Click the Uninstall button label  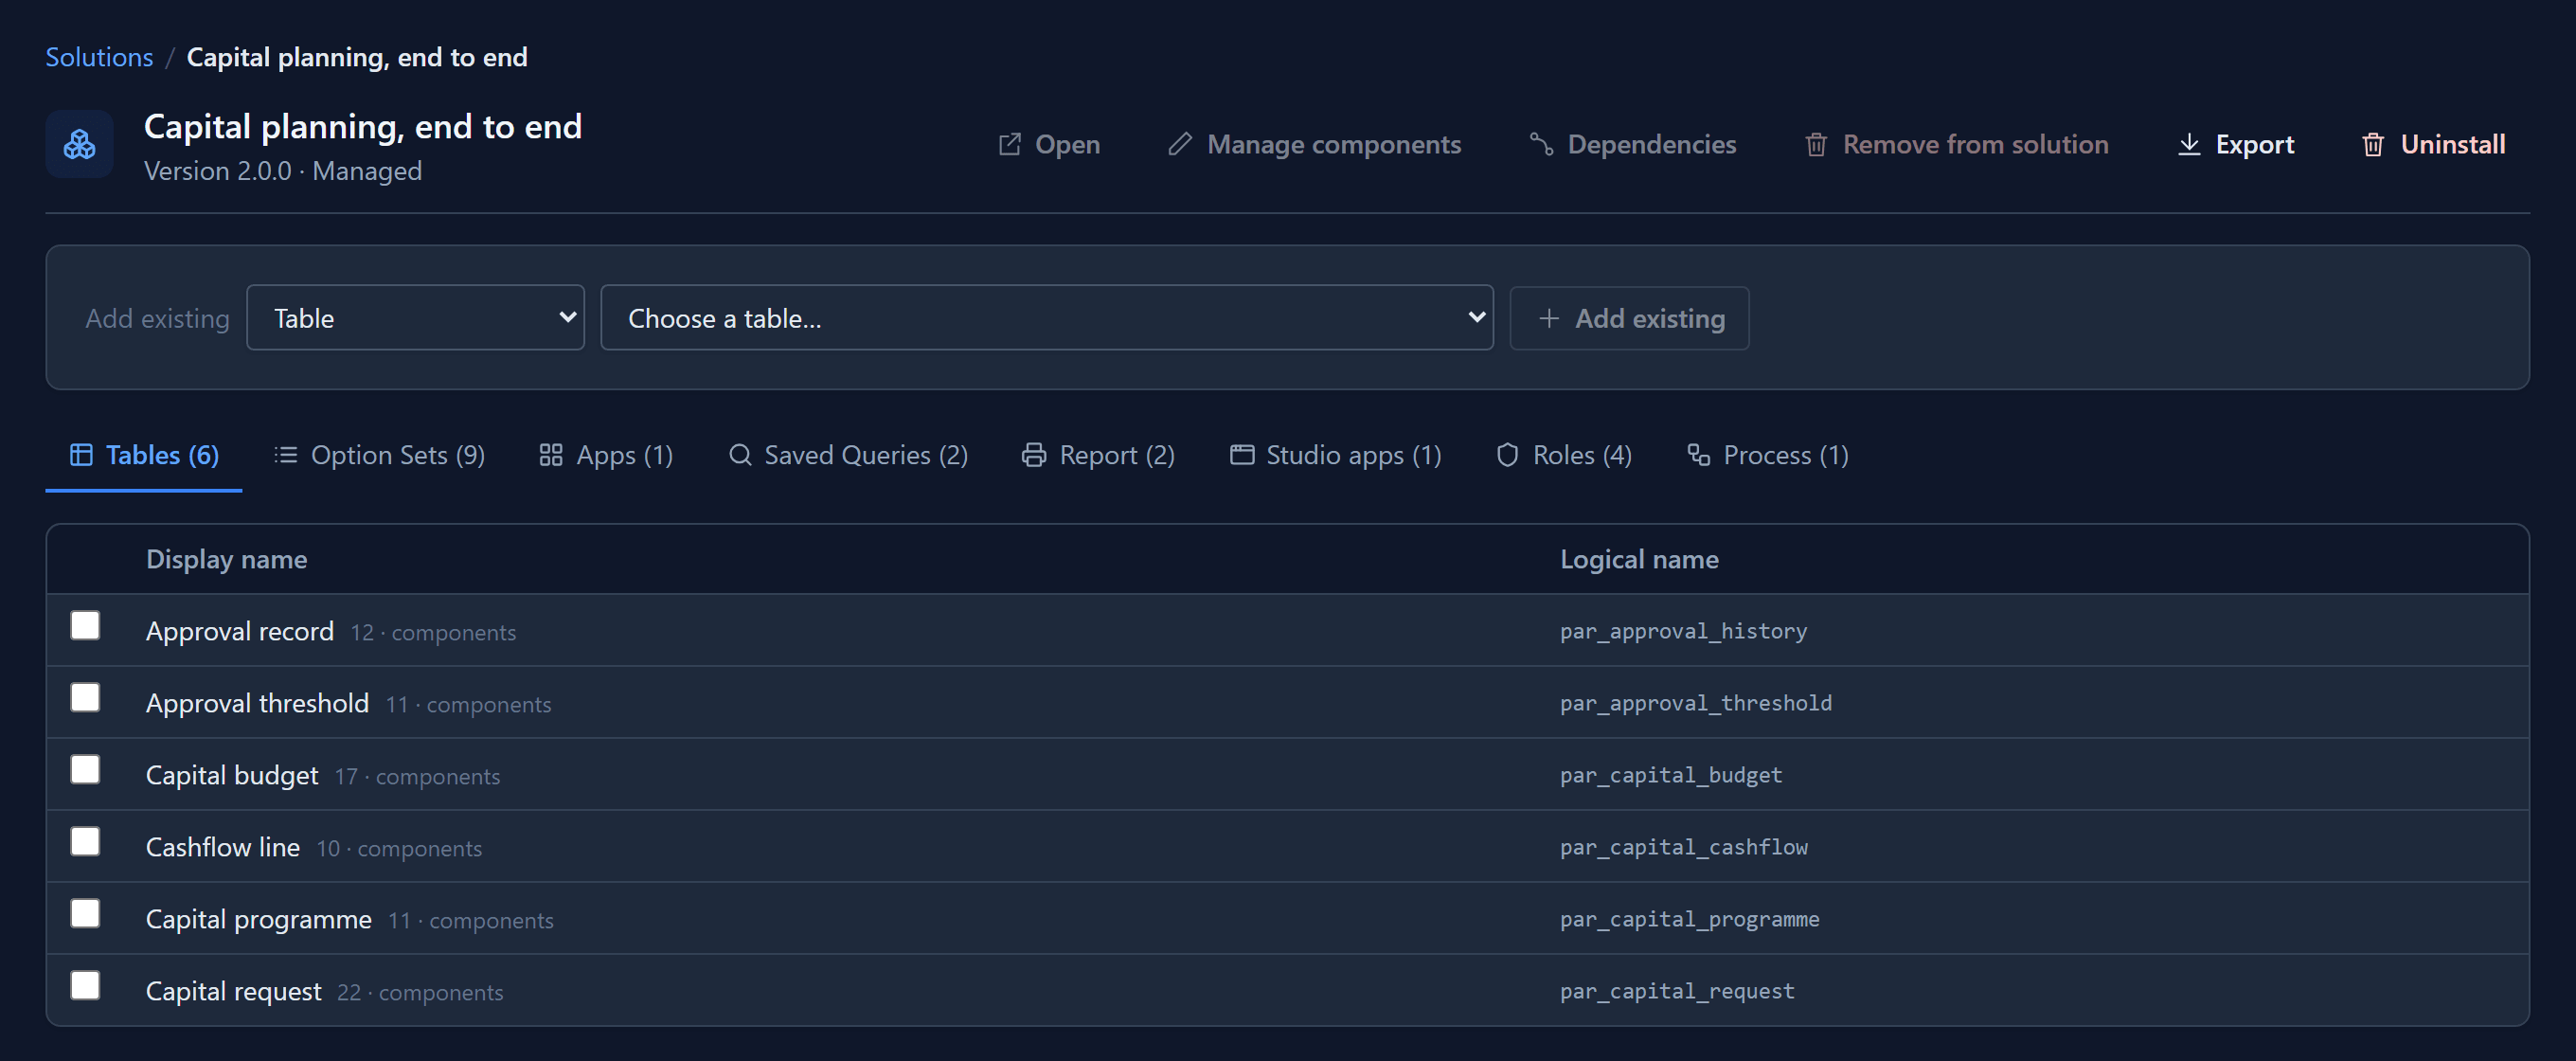(2452, 145)
